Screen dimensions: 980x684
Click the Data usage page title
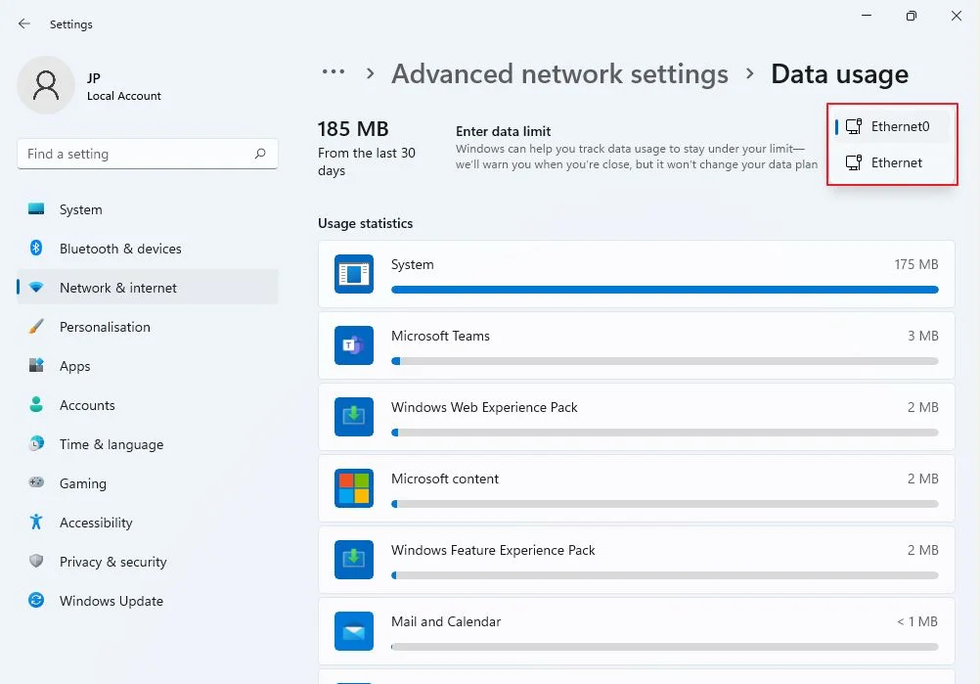click(839, 73)
